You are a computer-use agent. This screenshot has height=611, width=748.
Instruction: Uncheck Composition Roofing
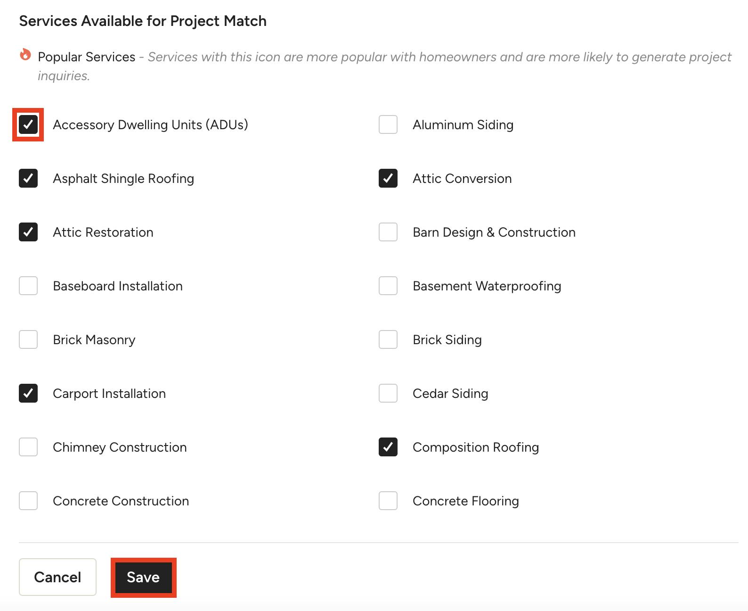click(388, 447)
